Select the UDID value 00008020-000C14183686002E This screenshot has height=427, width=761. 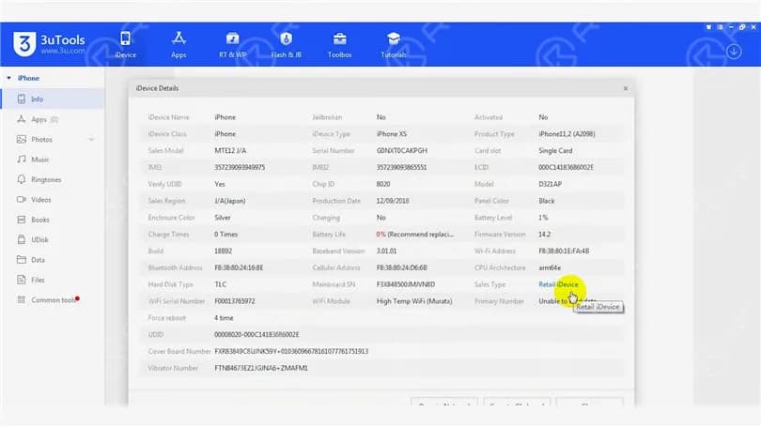(256, 334)
